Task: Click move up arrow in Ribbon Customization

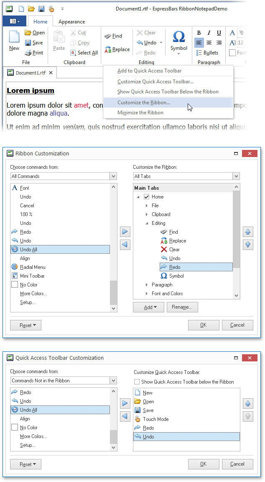Action: click(x=248, y=232)
